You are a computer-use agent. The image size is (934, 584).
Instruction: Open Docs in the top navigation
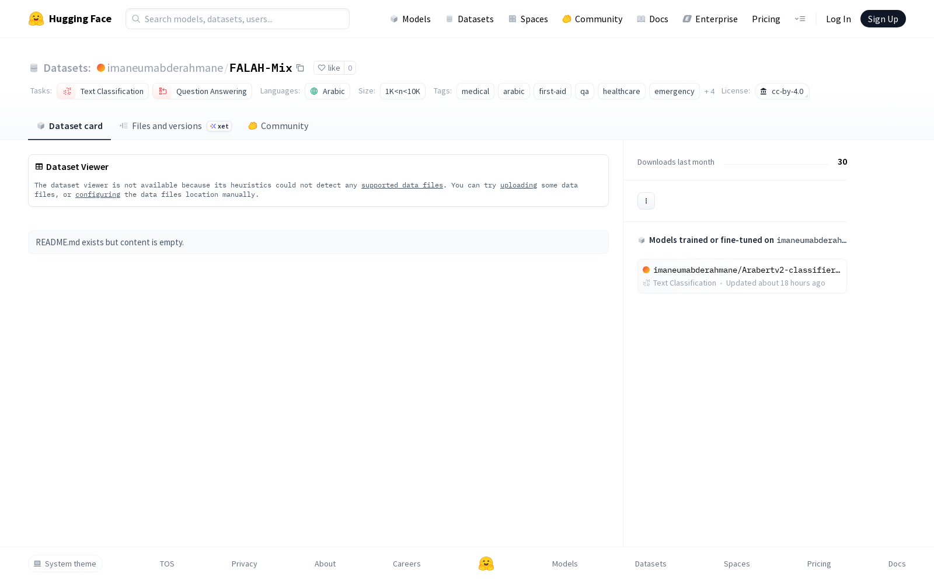tap(653, 19)
